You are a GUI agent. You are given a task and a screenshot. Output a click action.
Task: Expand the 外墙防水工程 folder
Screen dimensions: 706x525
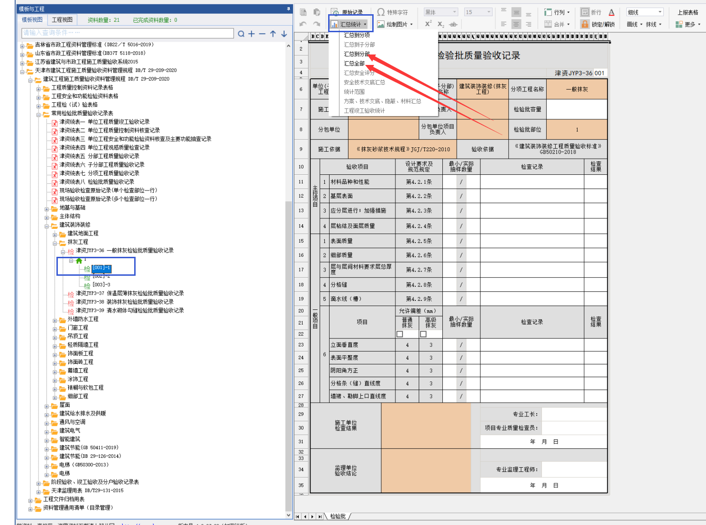pyautogui.click(x=55, y=320)
